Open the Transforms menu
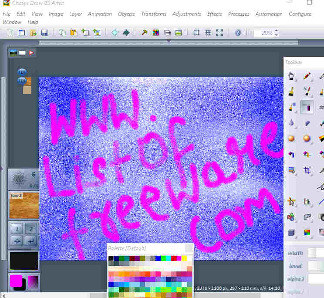The width and height of the screenshot is (324, 298). (x=154, y=14)
